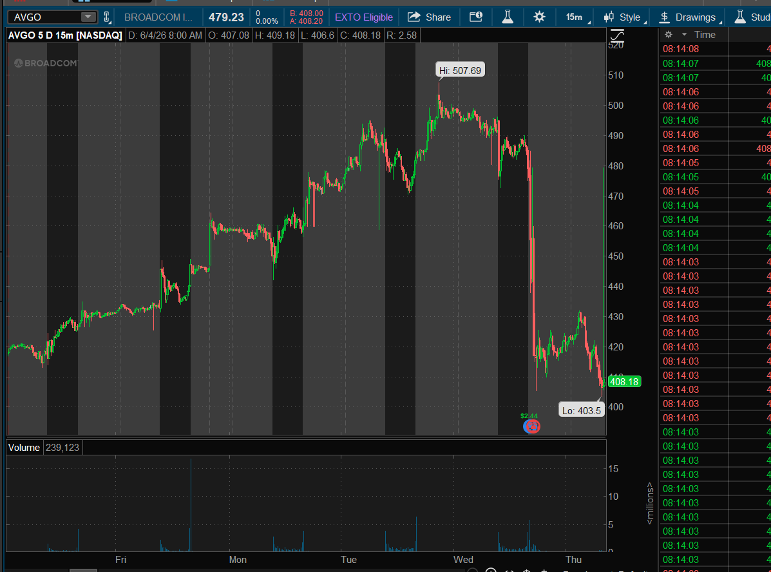Click the Mon date label on time axis
Screen dimensions: 771x572
(x=238, y=560)
